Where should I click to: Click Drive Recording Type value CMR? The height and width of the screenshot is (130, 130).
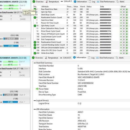80,95
